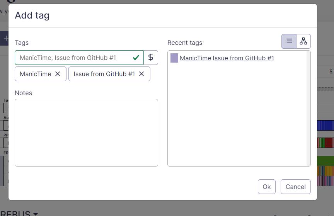Focus the Tags input field
Viewport: 334px width, 216px height.
[73, 58]
